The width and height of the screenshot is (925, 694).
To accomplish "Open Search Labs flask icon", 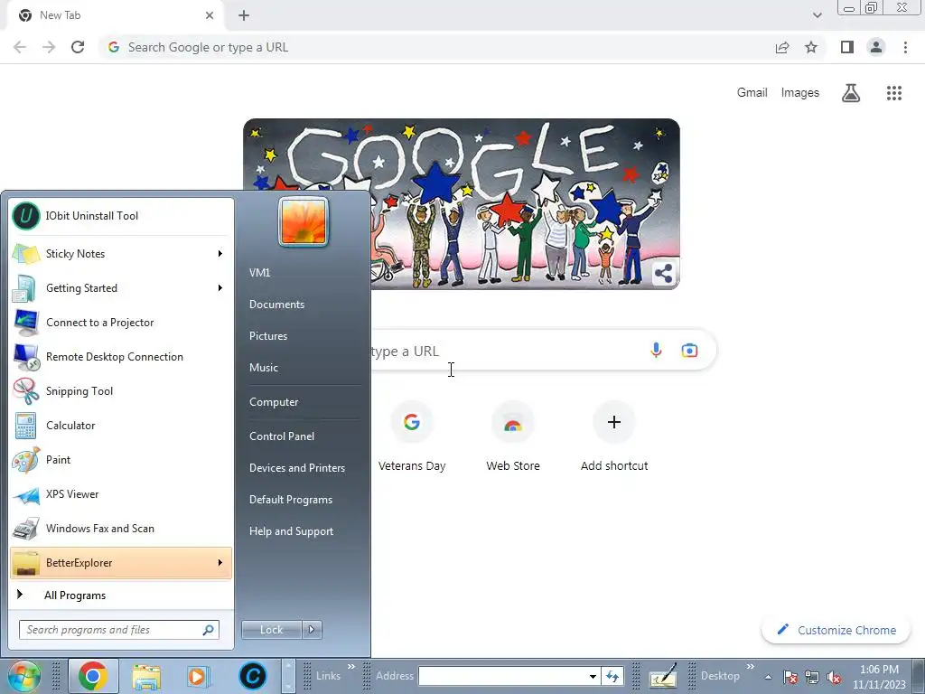I will click(x=851, y=93).
